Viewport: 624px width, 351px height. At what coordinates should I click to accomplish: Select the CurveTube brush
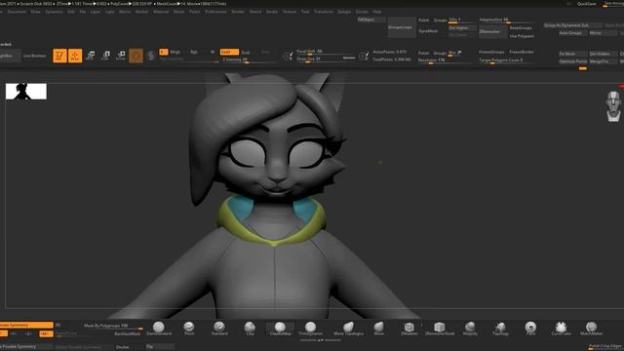click(561, 329)
